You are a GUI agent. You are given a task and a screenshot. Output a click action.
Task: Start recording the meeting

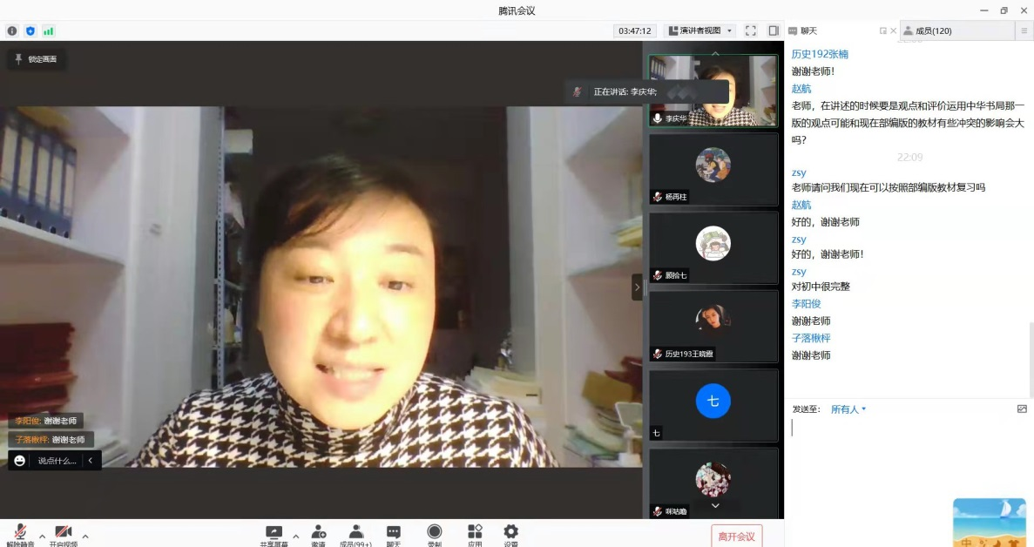tap(434, 534)
